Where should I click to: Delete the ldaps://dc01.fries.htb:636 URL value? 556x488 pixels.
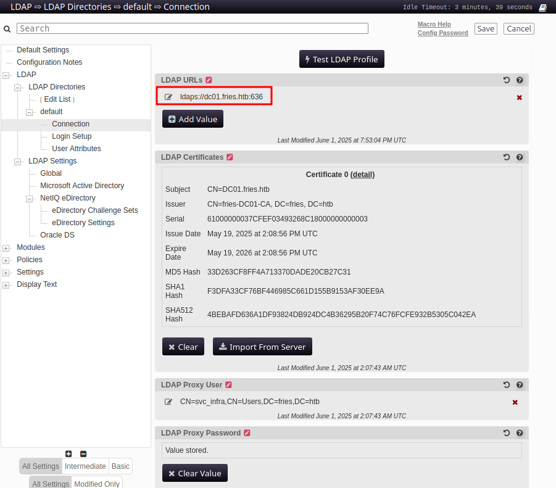[519, 97]
